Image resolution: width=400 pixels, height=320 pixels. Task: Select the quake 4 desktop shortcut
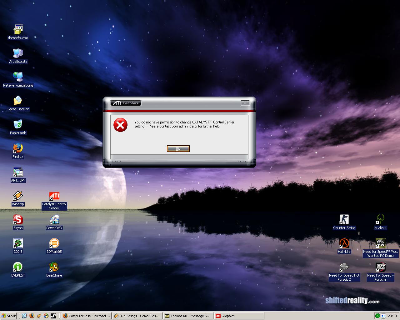pos(381,222)
